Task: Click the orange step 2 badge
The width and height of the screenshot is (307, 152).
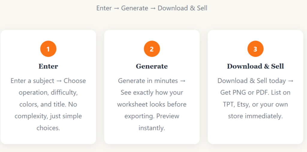Action: (x=152, y=49)
